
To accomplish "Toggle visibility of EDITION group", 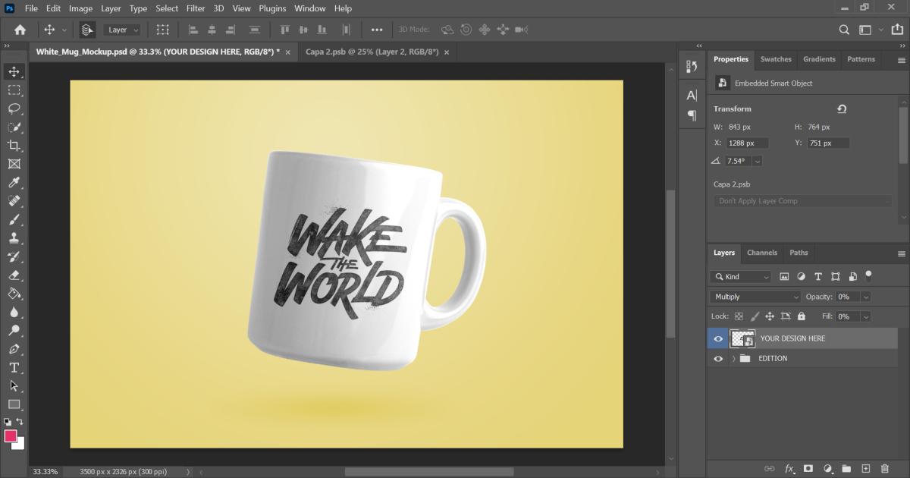I will point(718,359).
